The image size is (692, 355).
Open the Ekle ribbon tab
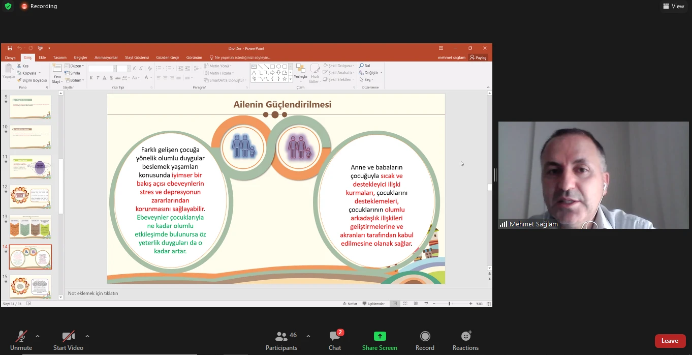click(x=42, y=57)
